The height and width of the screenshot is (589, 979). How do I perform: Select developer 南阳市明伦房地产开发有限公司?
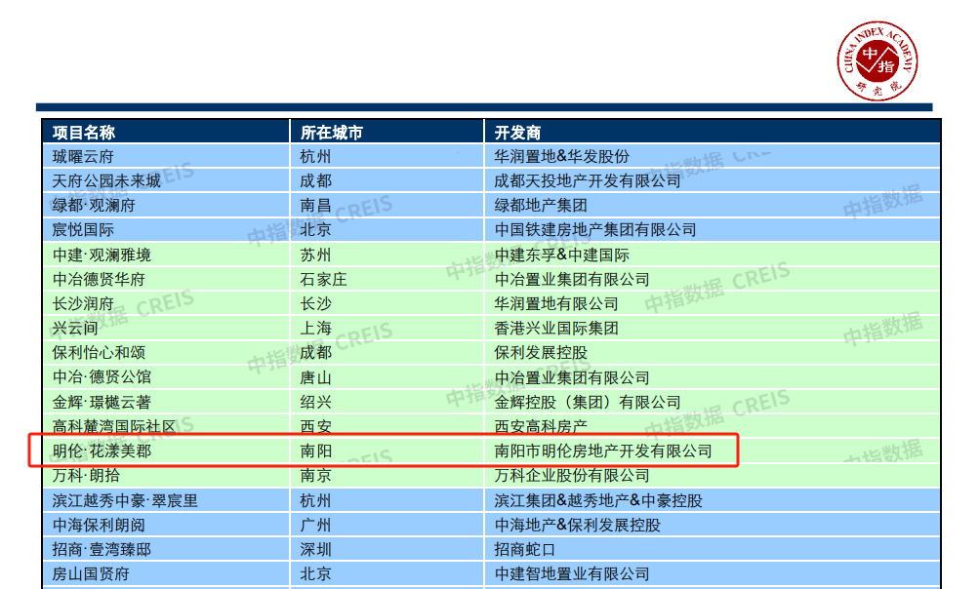pos(603,452)
